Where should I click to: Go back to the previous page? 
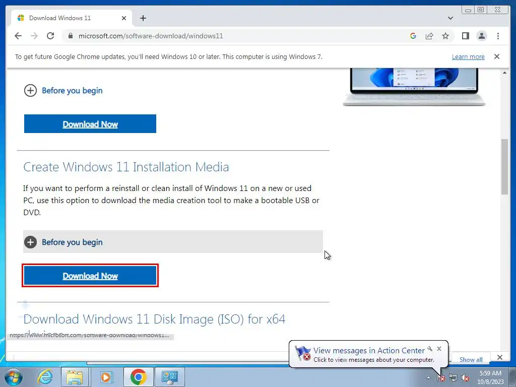coord(18,36)
